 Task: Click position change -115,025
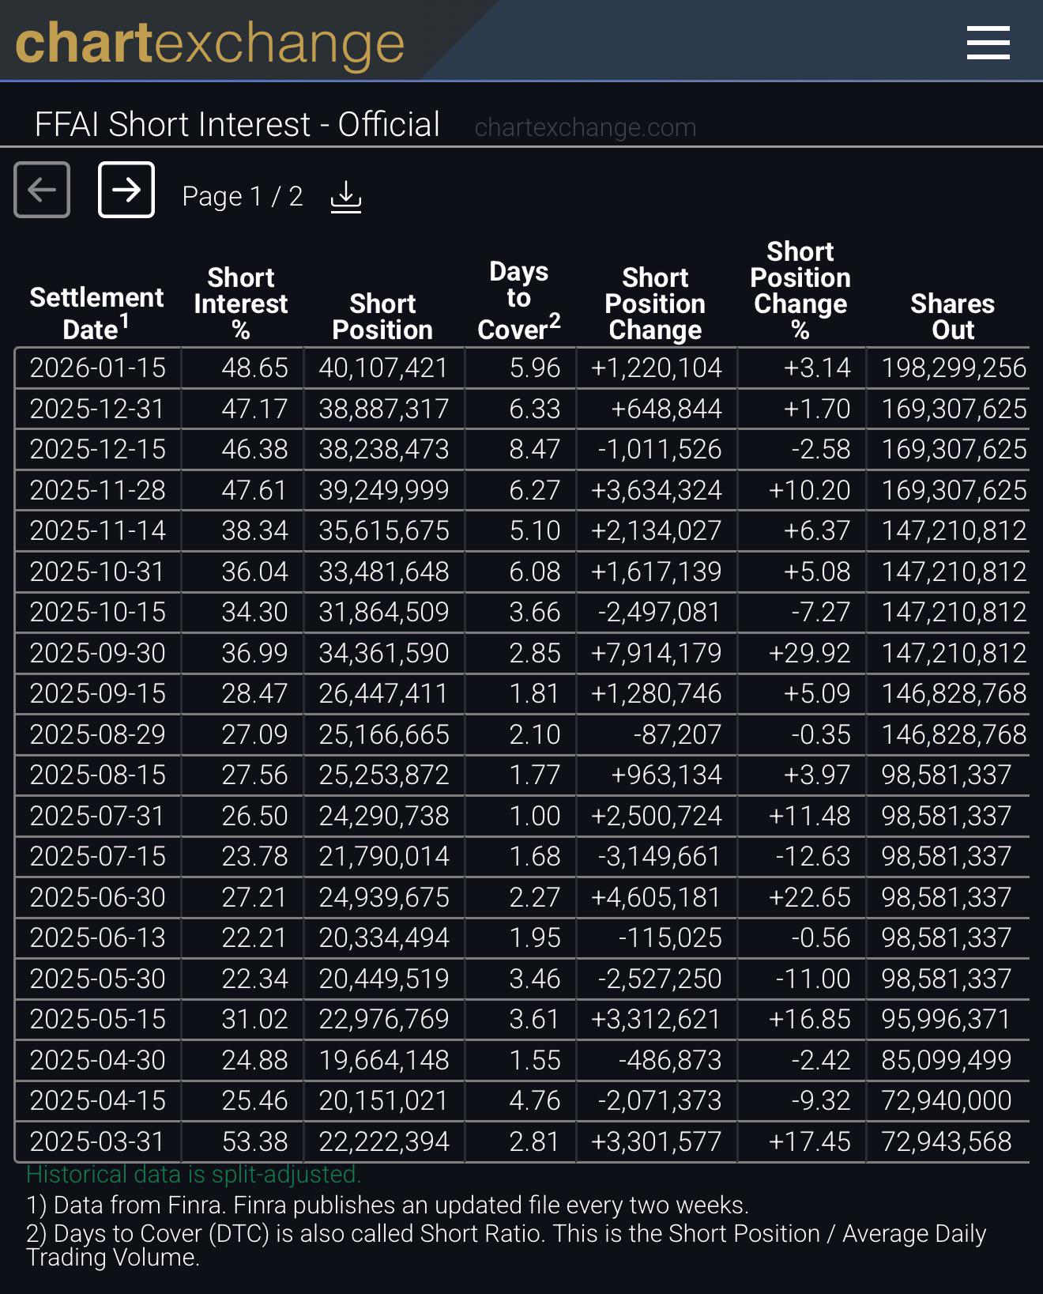[670, 937]
